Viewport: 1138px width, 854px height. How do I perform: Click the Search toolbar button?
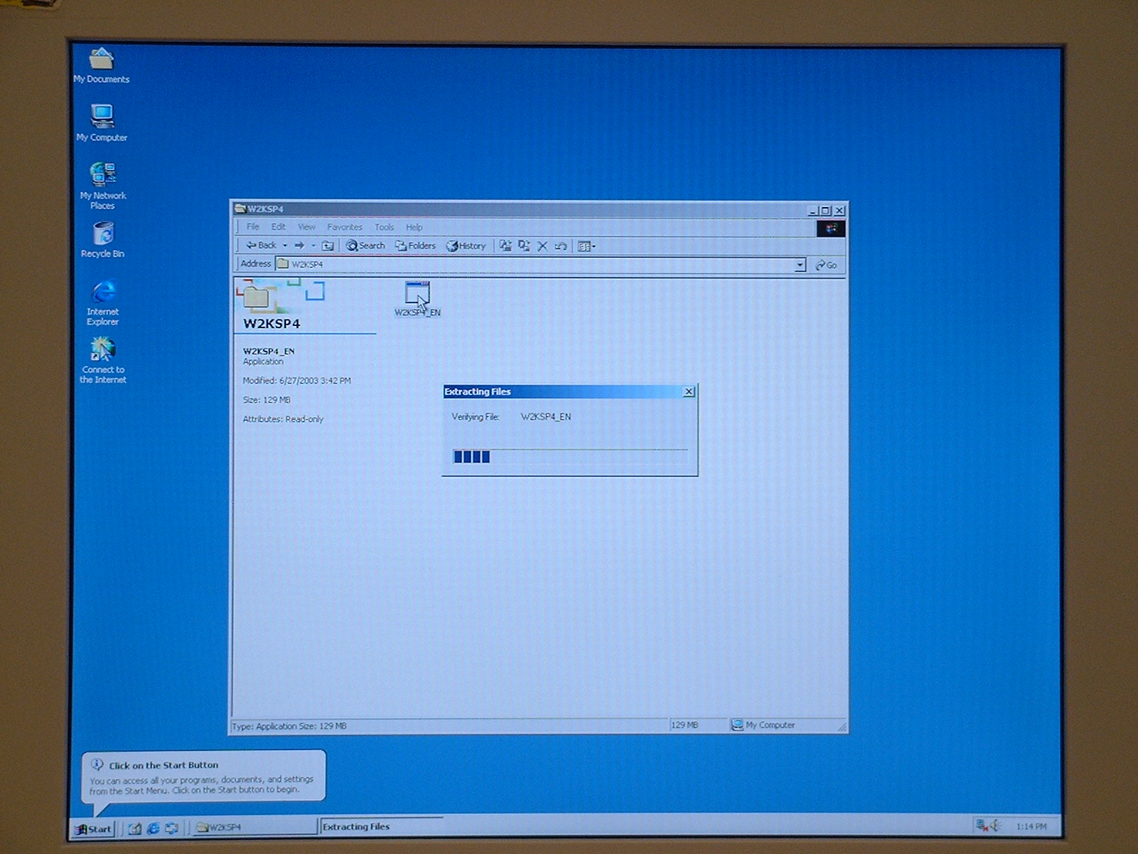pyautogui.click(x=366, y=246)
